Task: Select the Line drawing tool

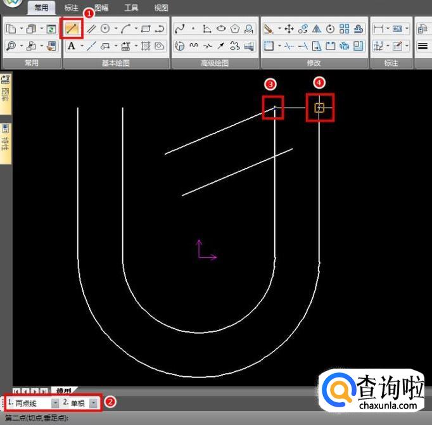Action: tap(72, 29)
